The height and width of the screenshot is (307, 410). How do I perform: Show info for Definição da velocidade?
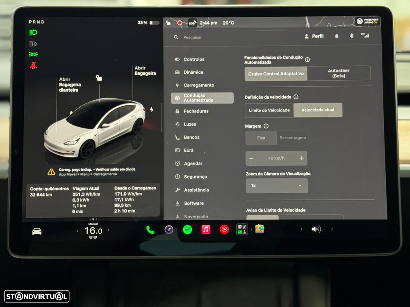(x=296, y=97)
